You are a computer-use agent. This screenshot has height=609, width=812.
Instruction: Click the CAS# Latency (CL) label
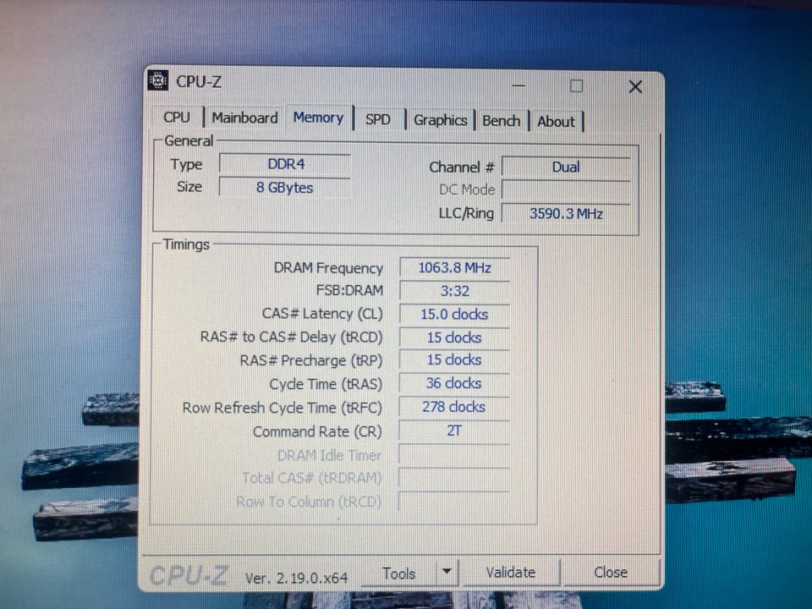click(322, 314)
